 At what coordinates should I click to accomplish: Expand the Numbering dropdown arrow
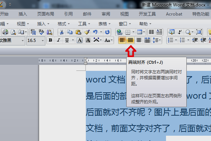(x=176, y=40)
